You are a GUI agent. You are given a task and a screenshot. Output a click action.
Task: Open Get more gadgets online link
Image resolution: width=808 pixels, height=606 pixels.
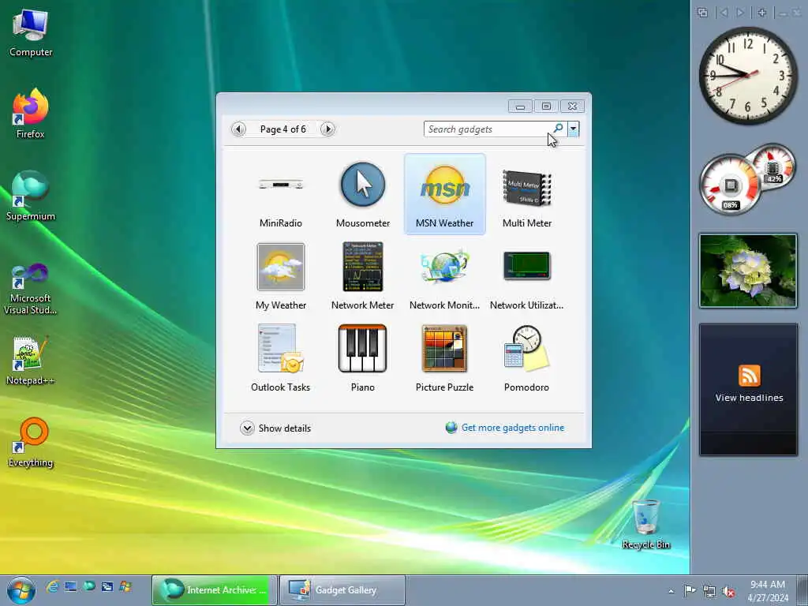pyautogui.click(x=513, y=428)
